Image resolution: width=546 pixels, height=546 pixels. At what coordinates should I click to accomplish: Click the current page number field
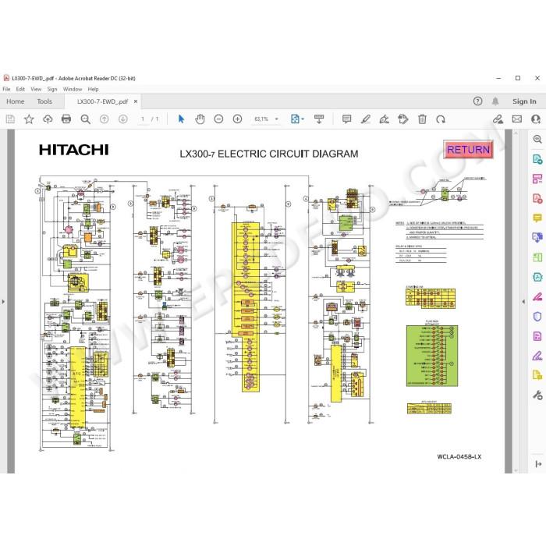coord(143,119)
